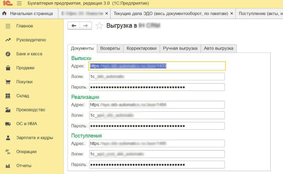
Task: Go forward with the right arrow button
Action: [86, 25]
